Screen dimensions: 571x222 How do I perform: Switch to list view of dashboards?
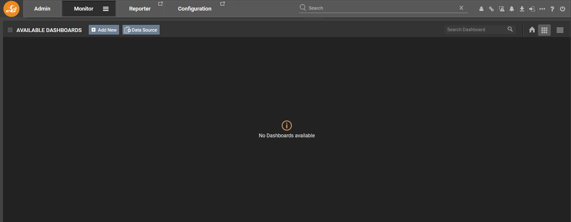click(560, 30)
